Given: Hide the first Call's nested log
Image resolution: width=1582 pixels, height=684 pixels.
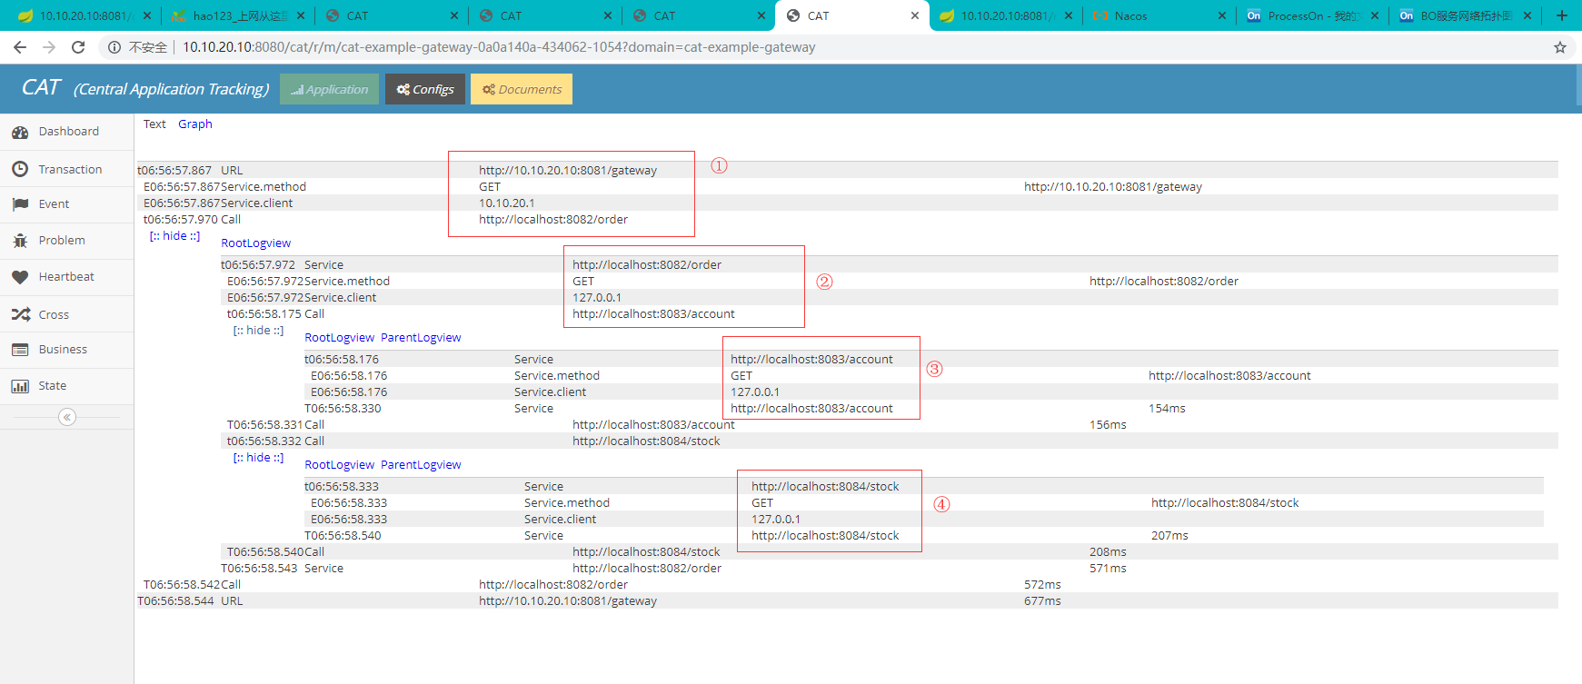Looking at the screenshot, I should [174, 236].
